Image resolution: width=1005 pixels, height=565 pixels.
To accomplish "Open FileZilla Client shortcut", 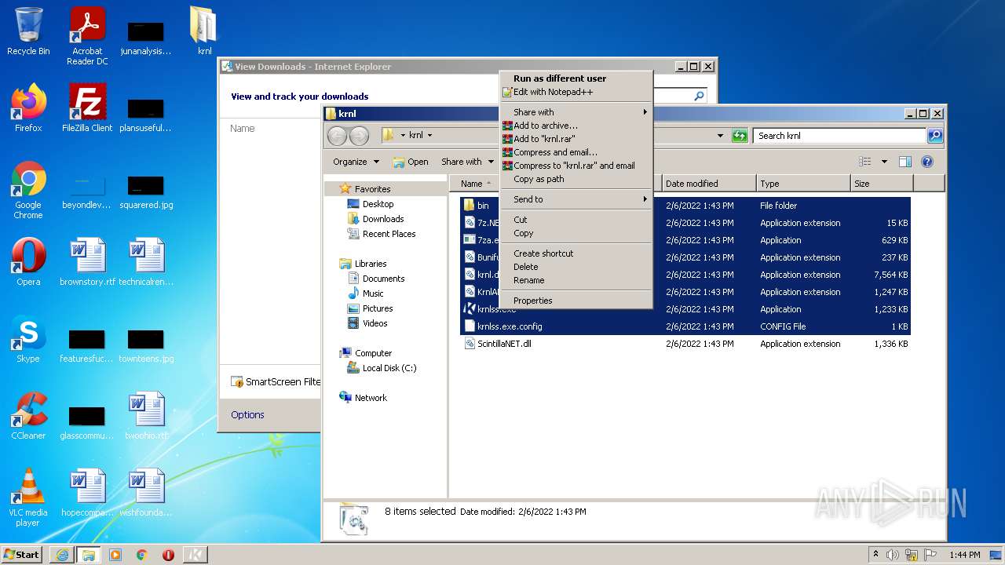I will pos(87,108).
